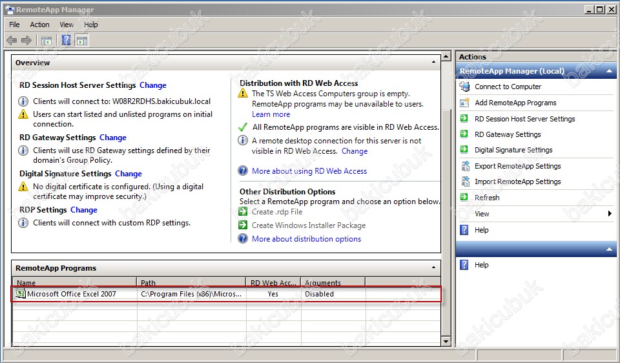Change RDP Settings link
The height and width of the screenshot is (363, 620).
(x=83, y=209)
